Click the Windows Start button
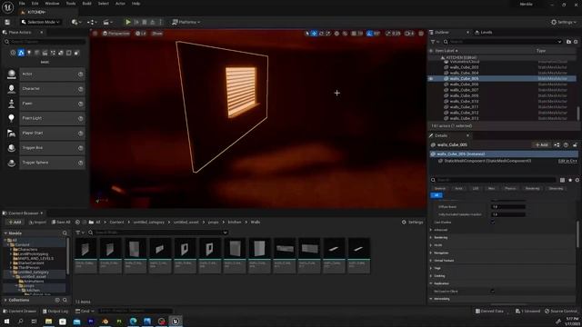Image resolution: width=582 pixels, height=327 pixels. point(6,321)
